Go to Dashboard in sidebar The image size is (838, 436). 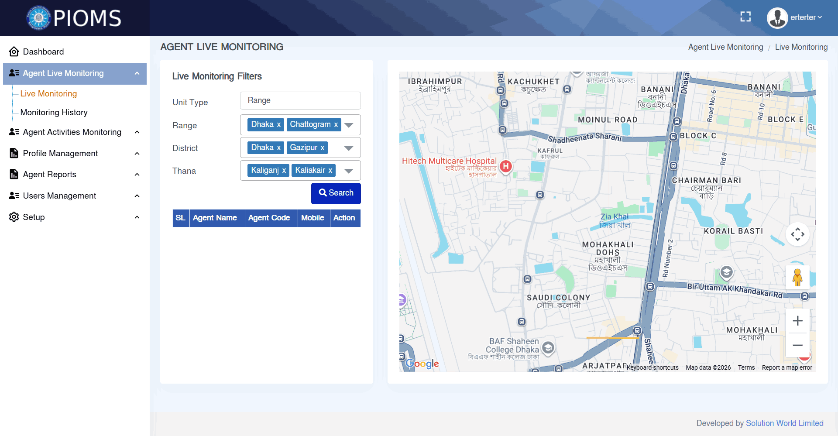(x=43, y=52)
